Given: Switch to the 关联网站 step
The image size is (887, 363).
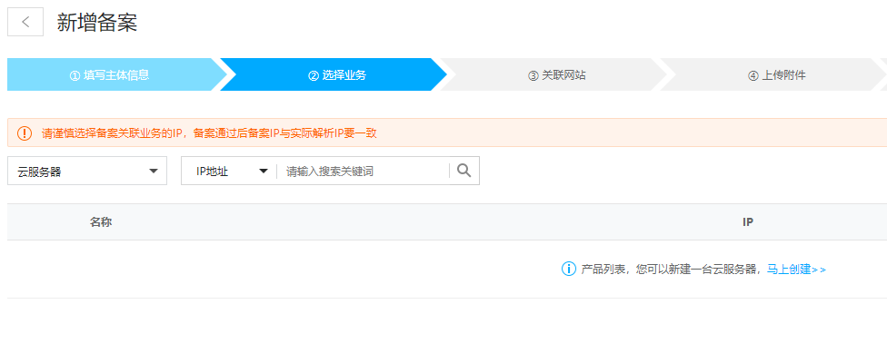Looking at the screenshot, I should 556,74.
